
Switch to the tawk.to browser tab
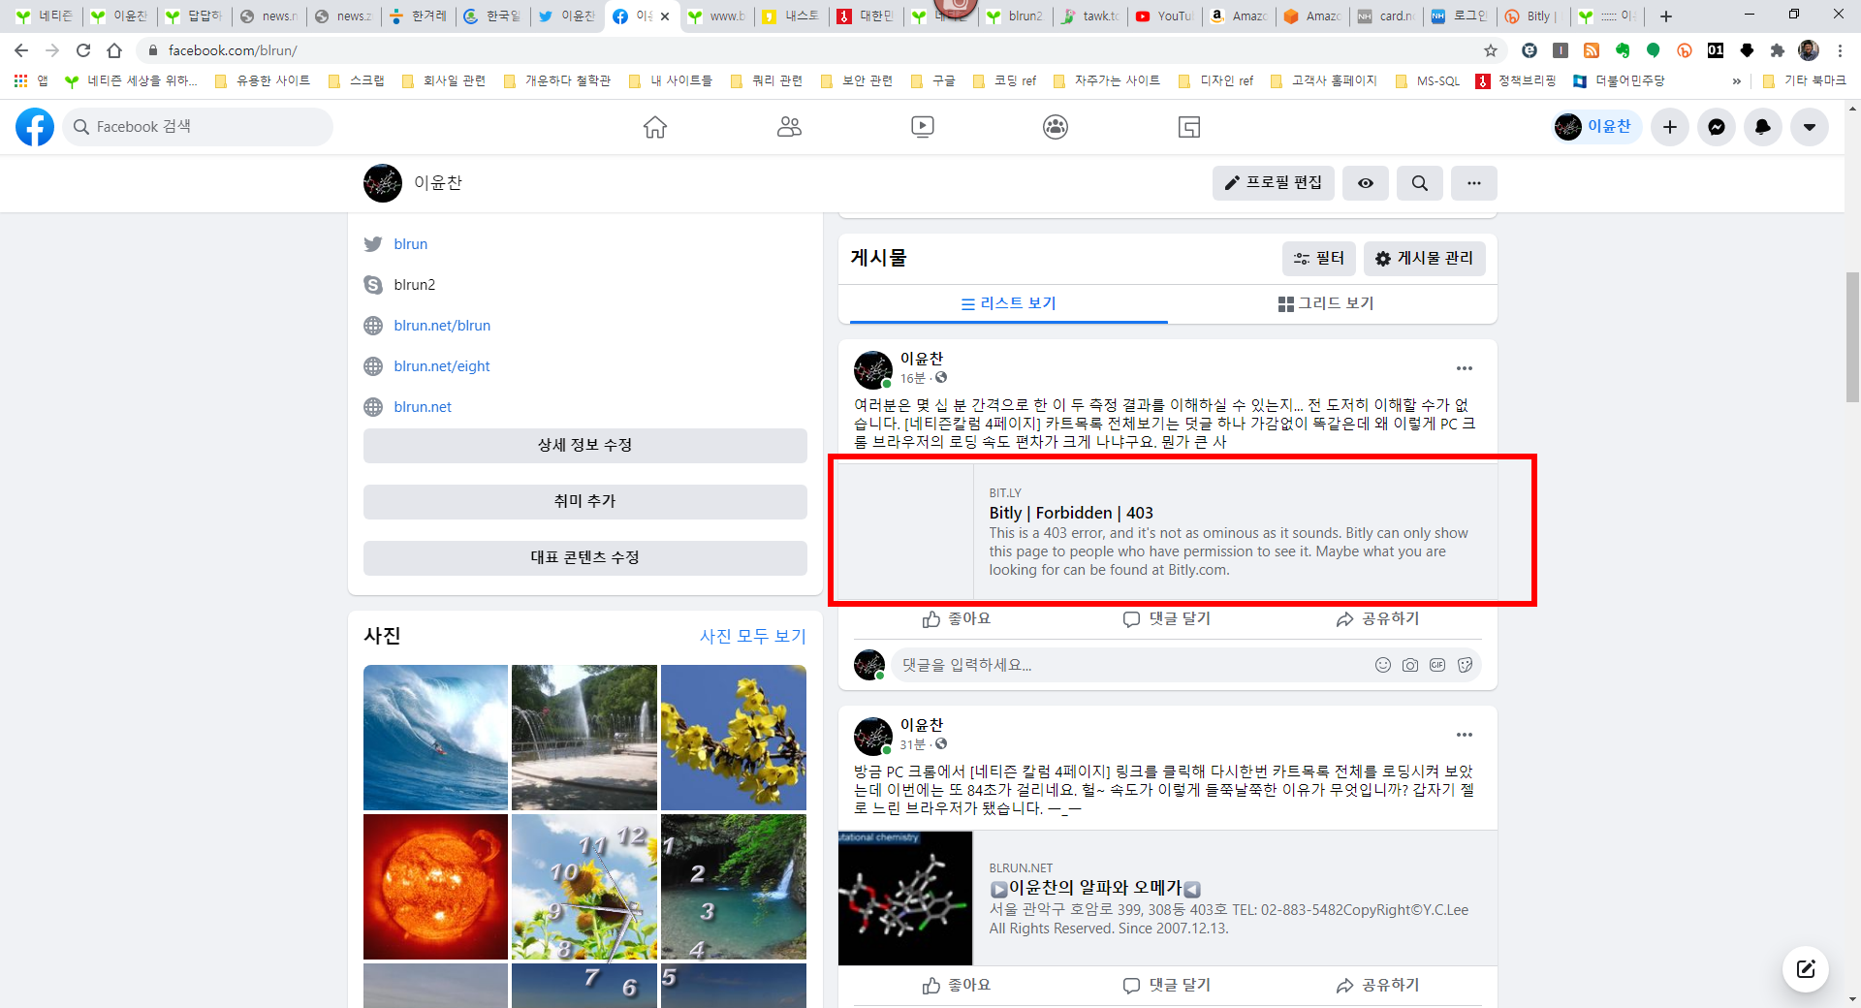click(1090, 16)
